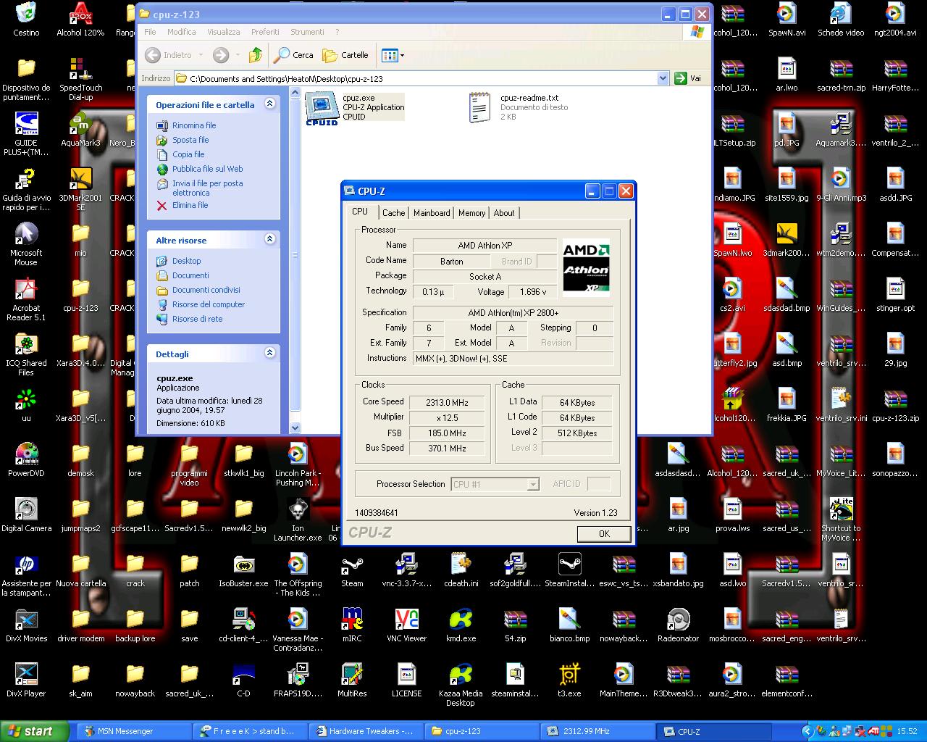Screen dimensions: 927x742
Task: Expand hidden tray icons arrow
Action: [808, 731]
